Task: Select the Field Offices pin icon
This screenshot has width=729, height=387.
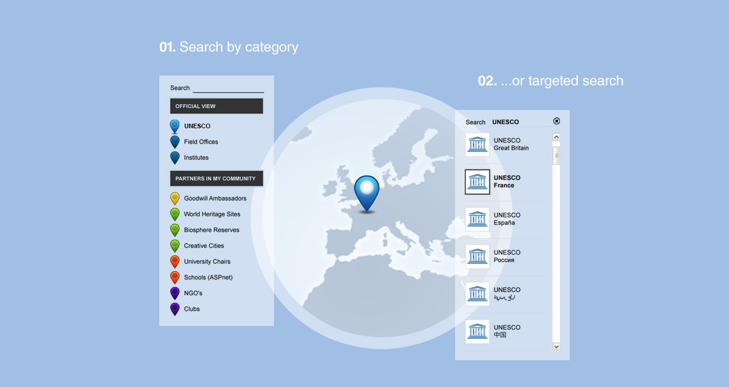Action: point(175,141)
